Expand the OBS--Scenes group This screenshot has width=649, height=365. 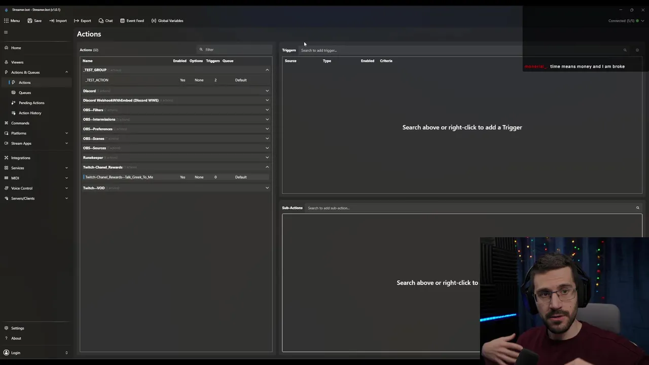coord(267,138)
